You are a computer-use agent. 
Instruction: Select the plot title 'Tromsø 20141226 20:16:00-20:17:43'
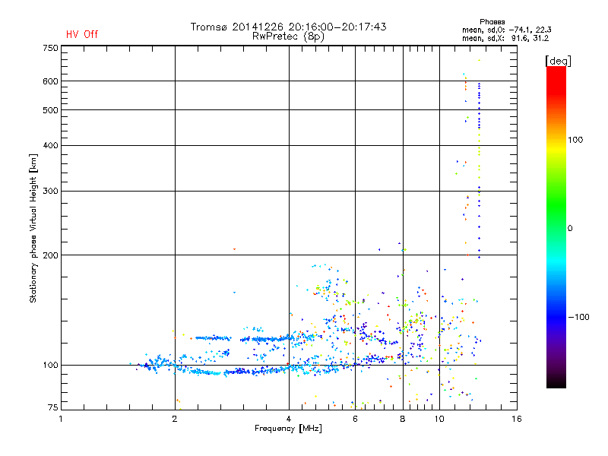click(x=289, y=27)
